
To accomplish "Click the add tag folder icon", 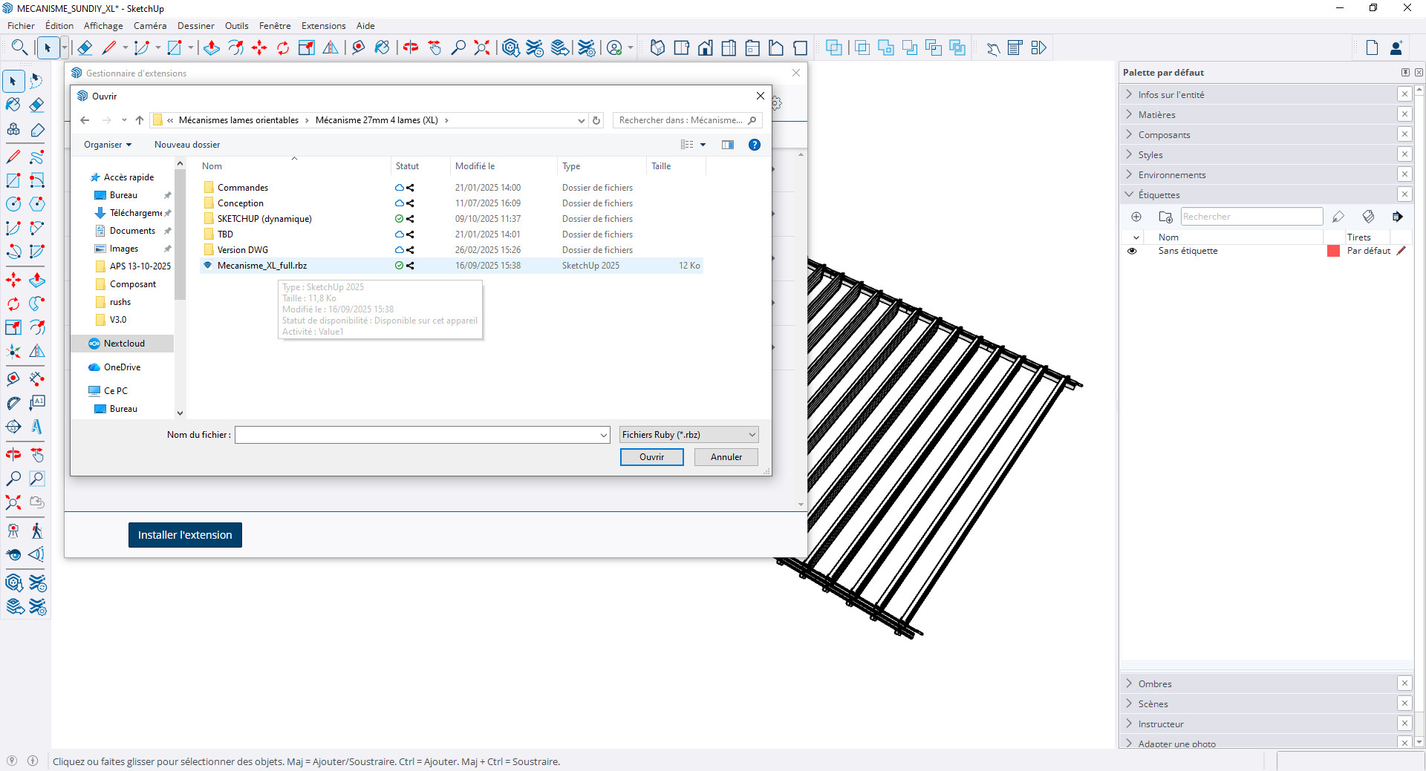I will (x=1165, y=217).
